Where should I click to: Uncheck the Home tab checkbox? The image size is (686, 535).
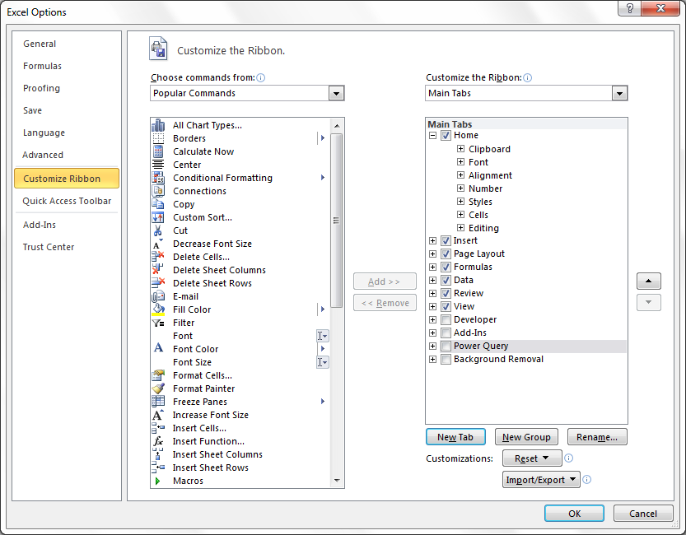tap(446, 136)
